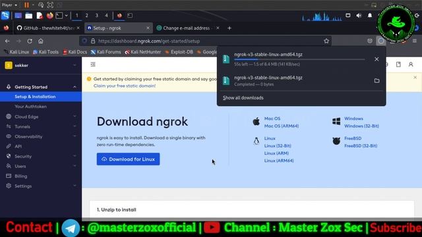Open the Mac OS download link

click(x=272, y=118)
